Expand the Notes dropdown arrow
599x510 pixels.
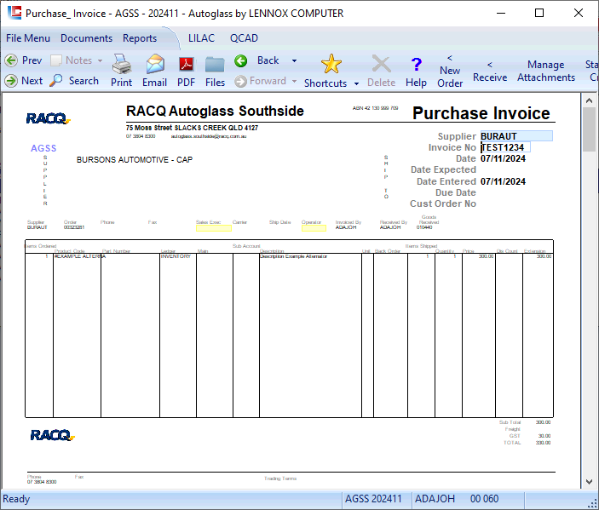(100, 60)
